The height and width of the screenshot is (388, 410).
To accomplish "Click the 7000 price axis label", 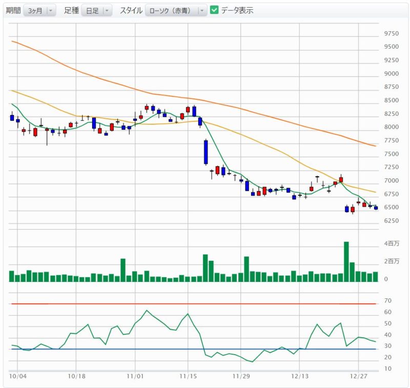I will click(392, 180).
